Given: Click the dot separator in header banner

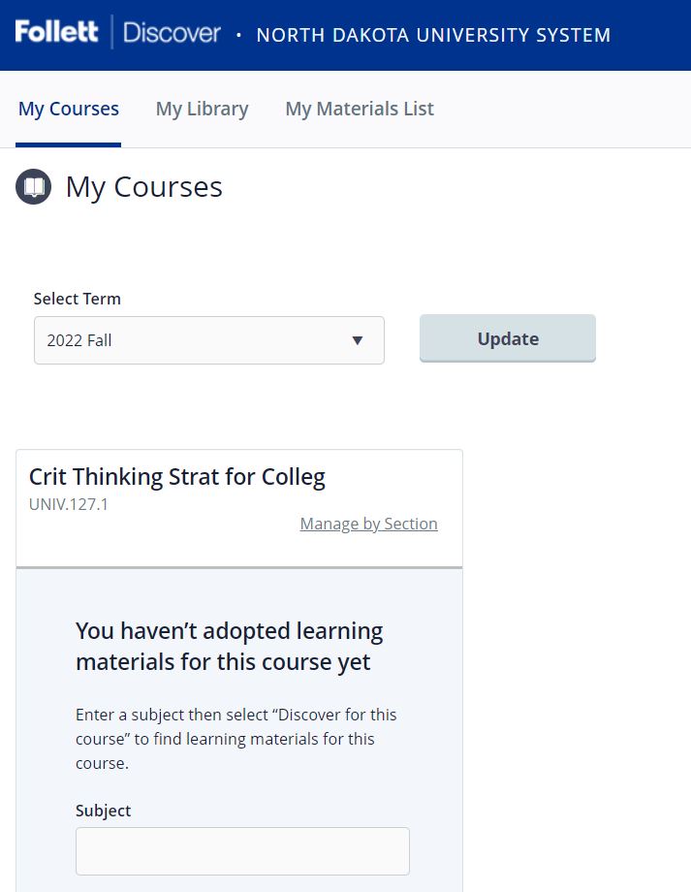Looking at the screenshot, I should (x=238, y=35).
